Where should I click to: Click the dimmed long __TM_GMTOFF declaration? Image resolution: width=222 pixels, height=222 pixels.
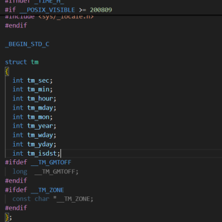pos(46,172)
